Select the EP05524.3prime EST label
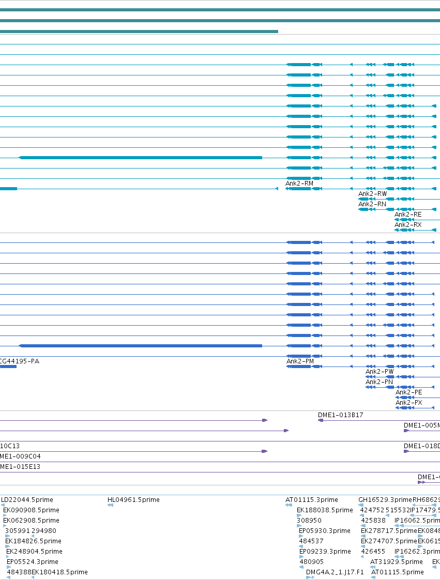Viewport: 440px width, 580px height. 33,562
